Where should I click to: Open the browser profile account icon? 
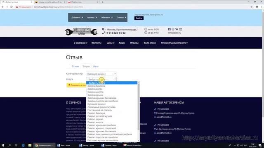pyautogui.click(x=257, y=7)
